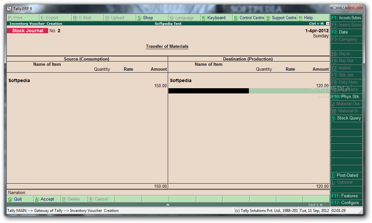Click the status bar time 02:01:29
372x223 pixels.
click(x=338, y=210)
